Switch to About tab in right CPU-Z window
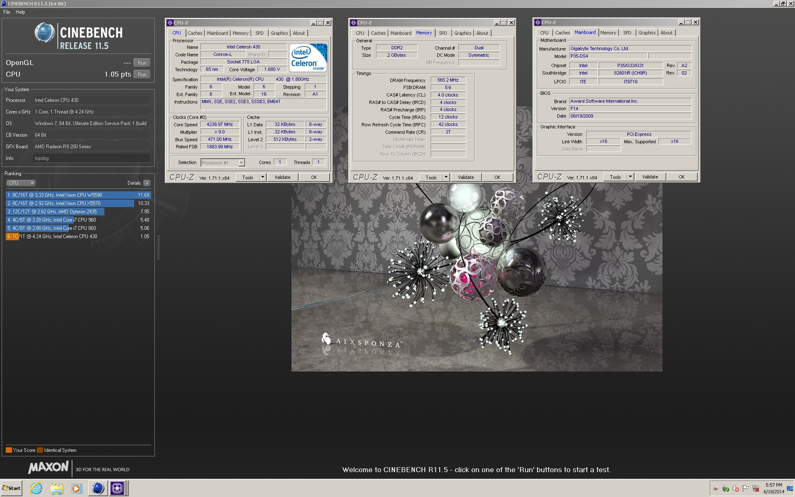Viewport: 795px width, 497px height. click(x=666, y=33)
